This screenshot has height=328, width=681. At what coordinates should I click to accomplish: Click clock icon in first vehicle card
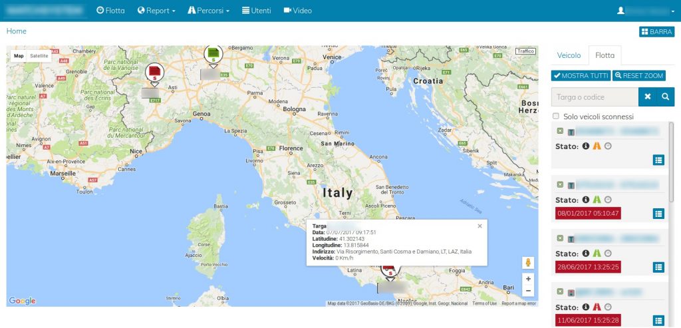pos(608,146)
